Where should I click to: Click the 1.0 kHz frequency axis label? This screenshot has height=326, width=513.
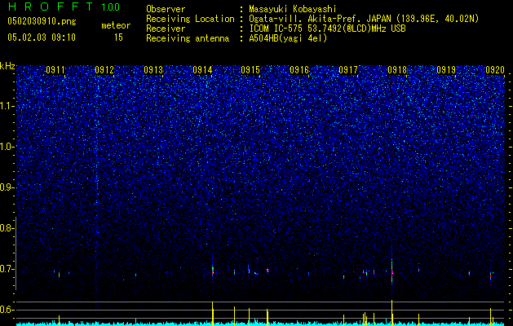coord(7,147)
